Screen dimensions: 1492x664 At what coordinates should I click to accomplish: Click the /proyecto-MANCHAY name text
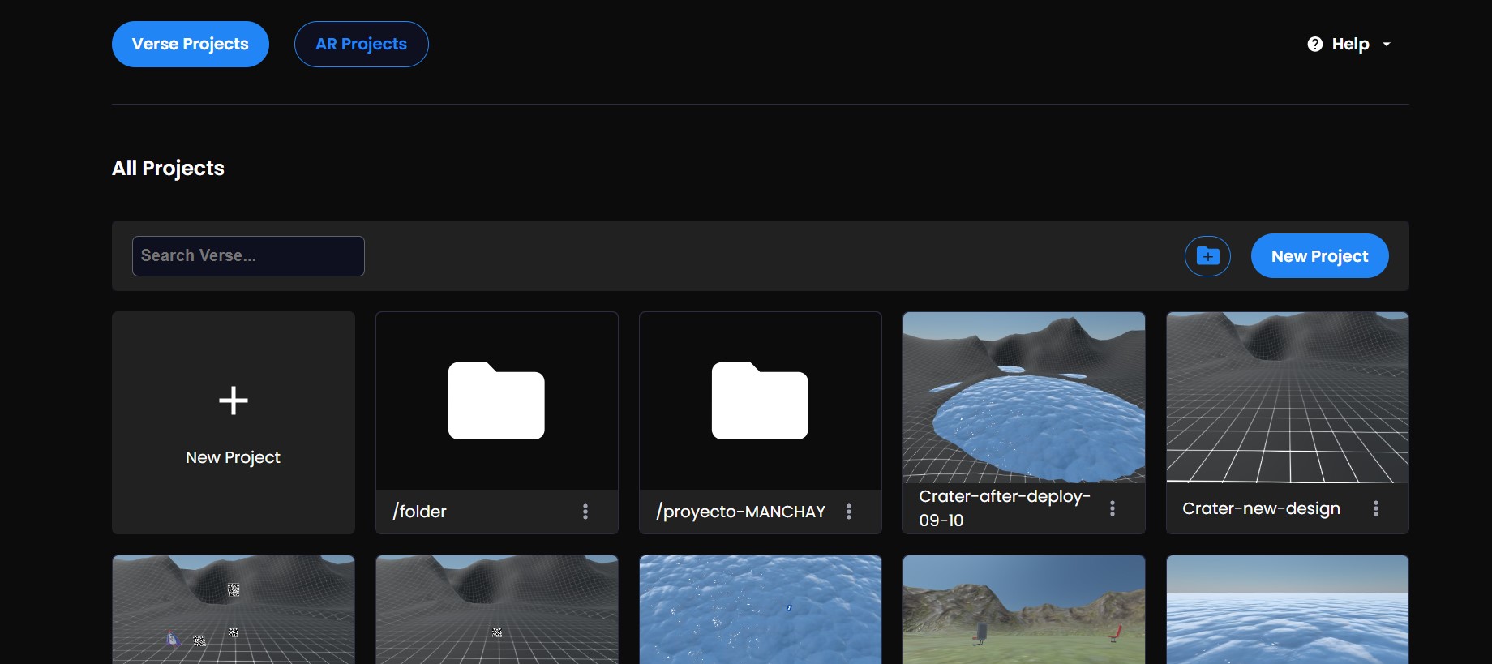[740, 512]
